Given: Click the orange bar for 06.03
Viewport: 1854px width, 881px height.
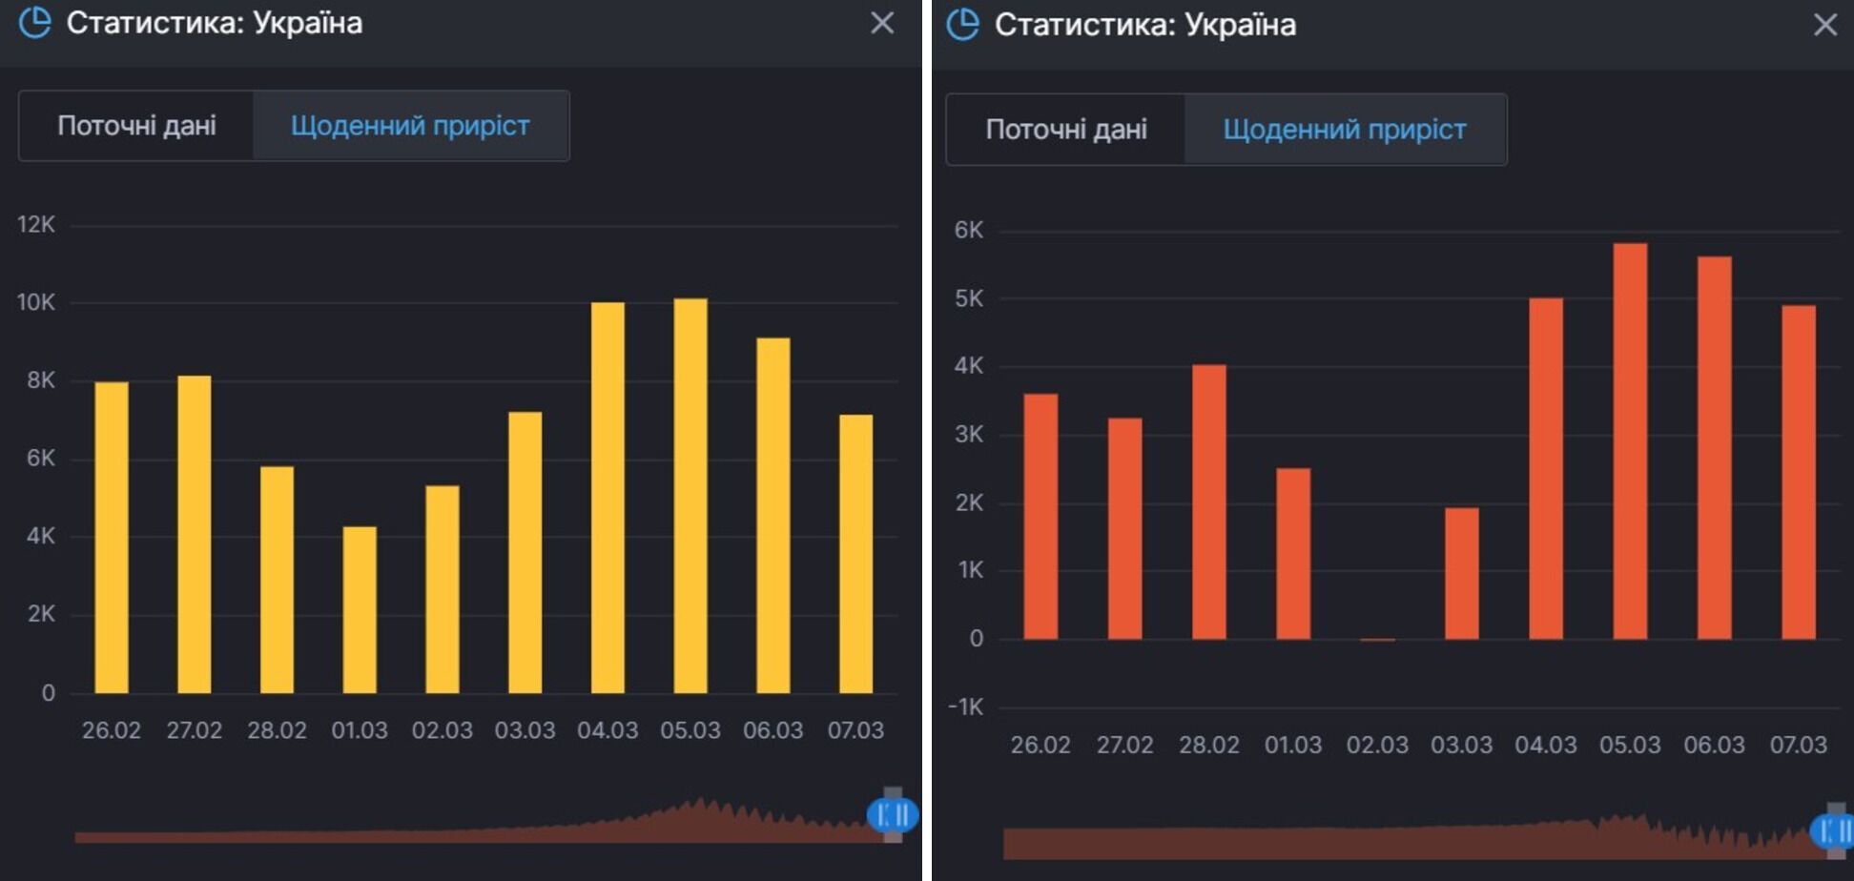Looking at the screenshot, I should [x=1715, y=447].
